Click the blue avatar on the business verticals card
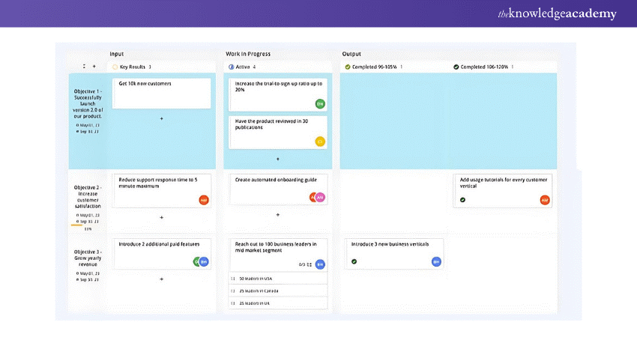 [x=436, y=261]
